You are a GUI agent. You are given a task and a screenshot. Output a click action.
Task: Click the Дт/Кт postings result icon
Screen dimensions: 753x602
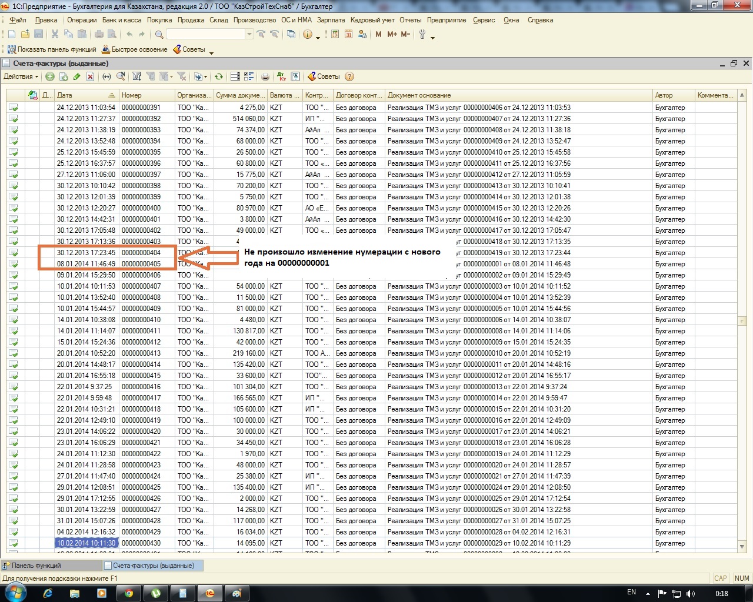(x=281, y=76)
